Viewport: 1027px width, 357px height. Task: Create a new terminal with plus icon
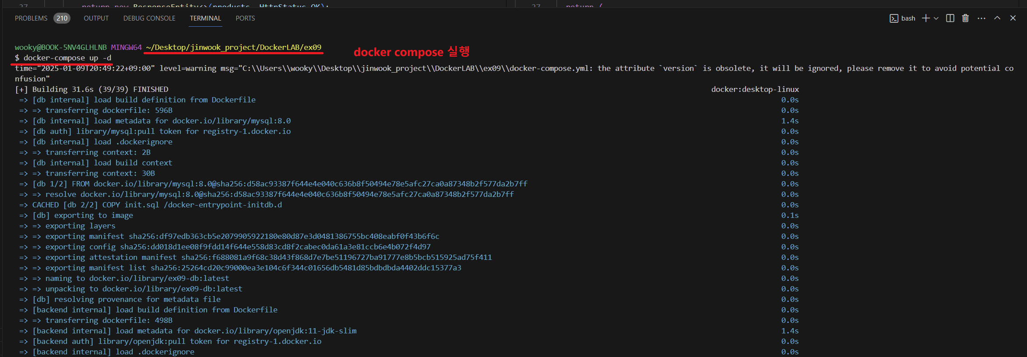[926, 18]
